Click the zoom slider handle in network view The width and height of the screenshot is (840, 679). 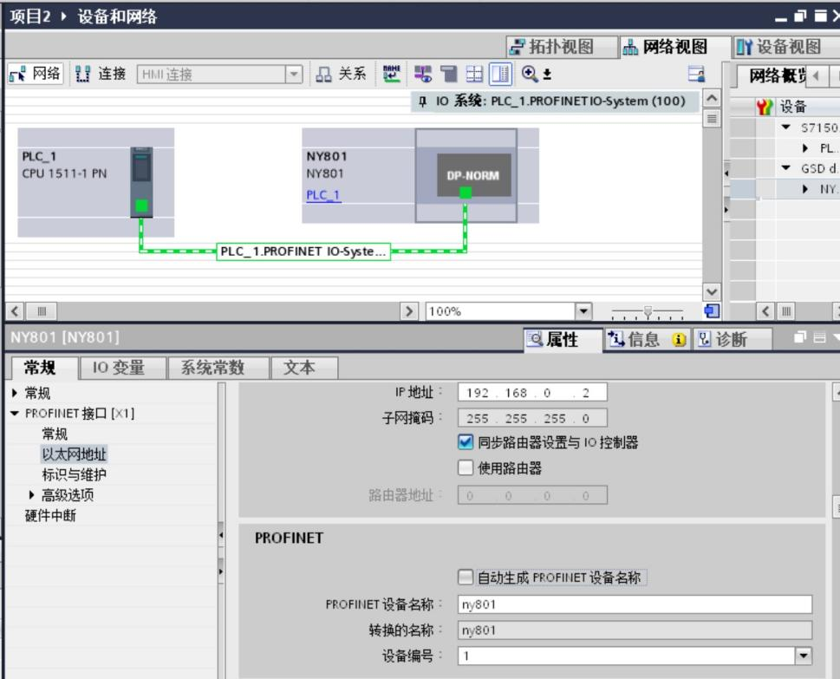pos(648,311)
